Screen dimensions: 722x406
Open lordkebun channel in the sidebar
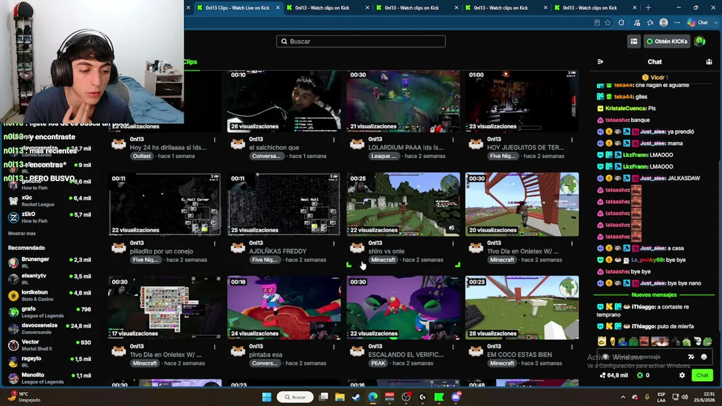tap(49, 295)
